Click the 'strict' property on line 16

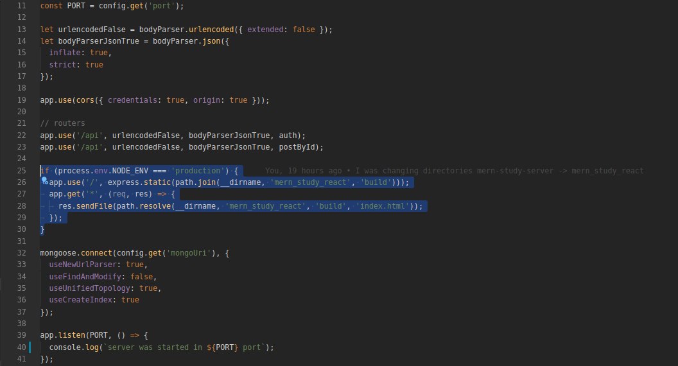click(63, 64)
